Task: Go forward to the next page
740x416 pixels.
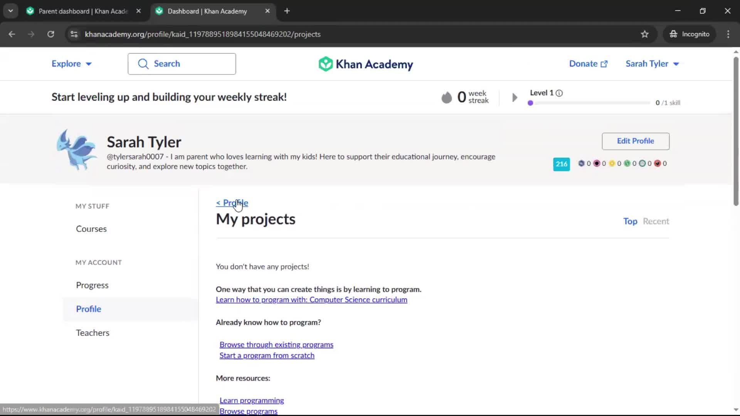Action: 31,34
